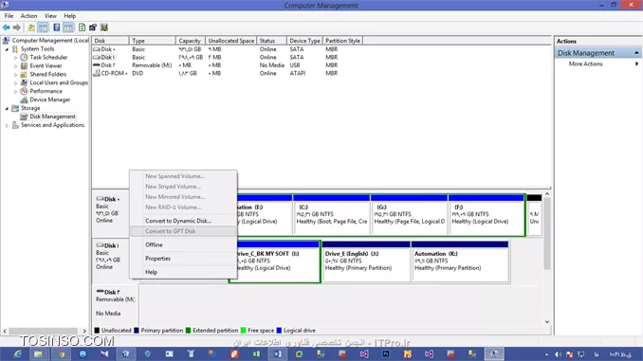Open Help via blue question mark icon
643x361 pixels.
[x=57, y=27]
